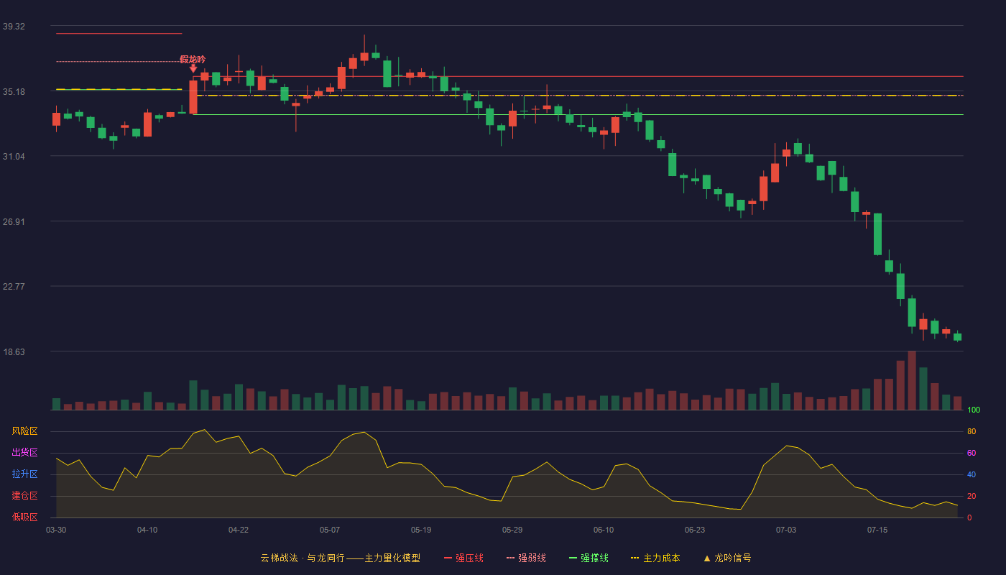Click the 07-03 date axis label
Image resolution: width=1006 pixels, height=575 pixels.
786,530
